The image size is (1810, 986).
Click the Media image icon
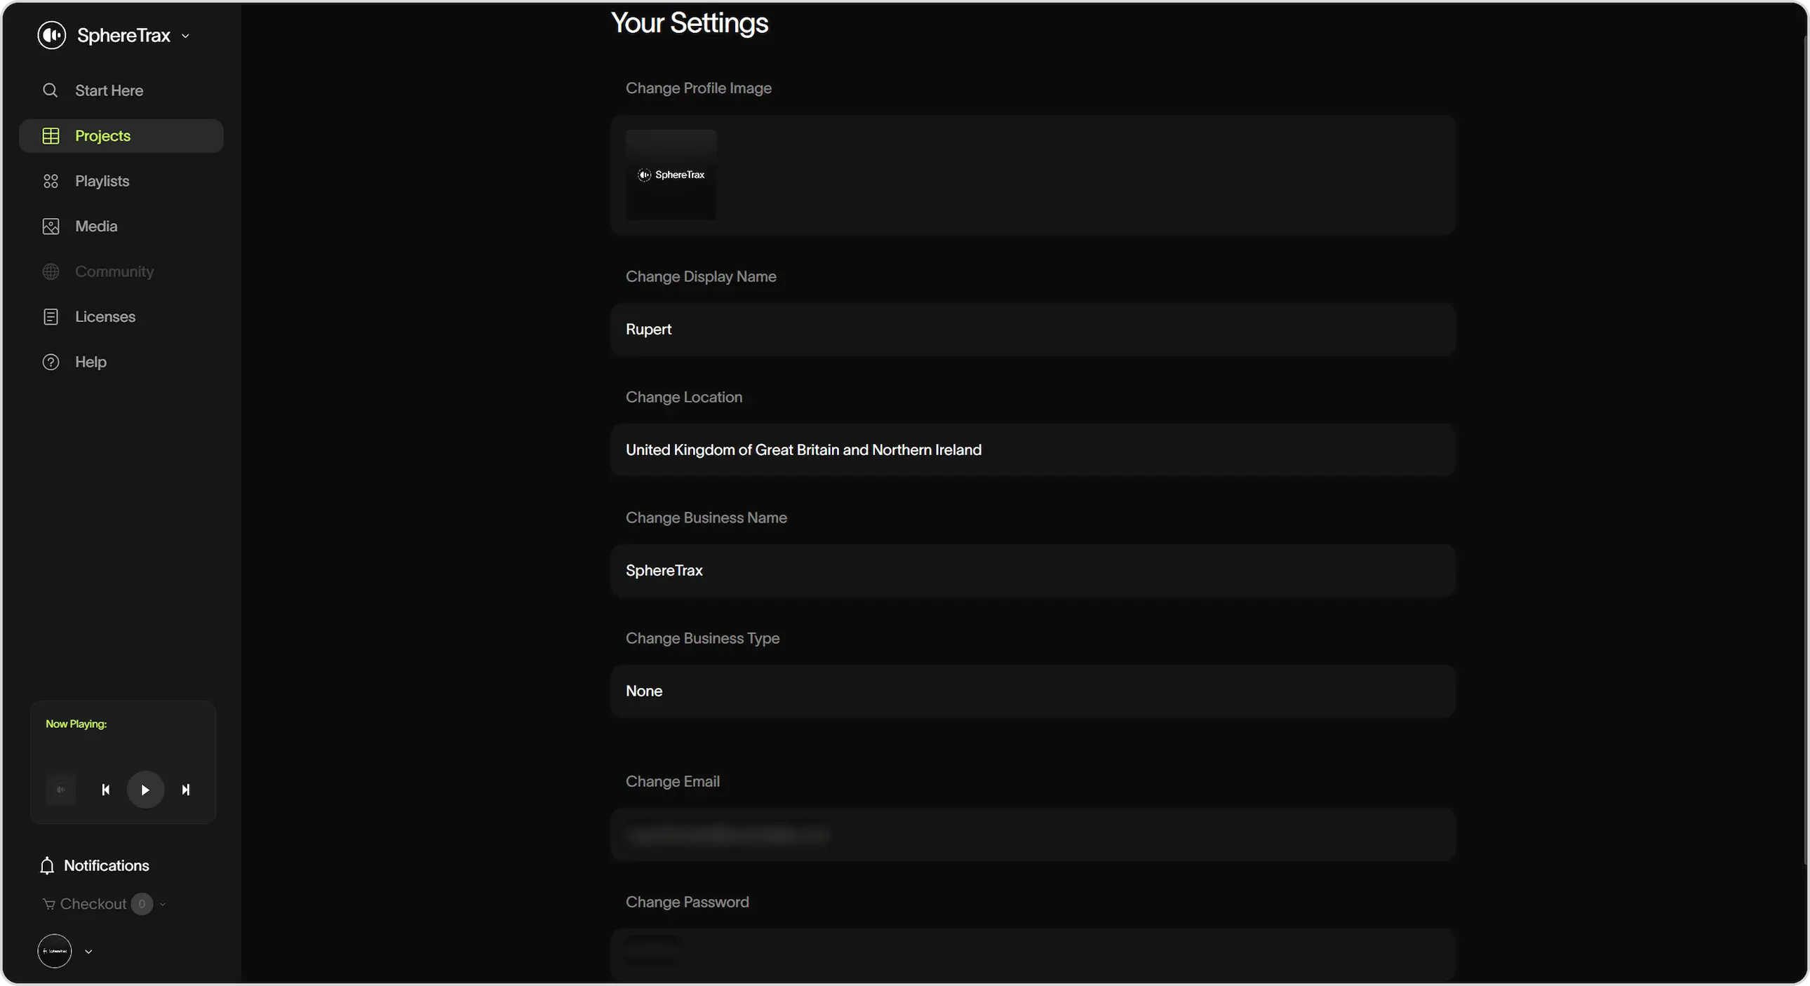click(51, 226)
